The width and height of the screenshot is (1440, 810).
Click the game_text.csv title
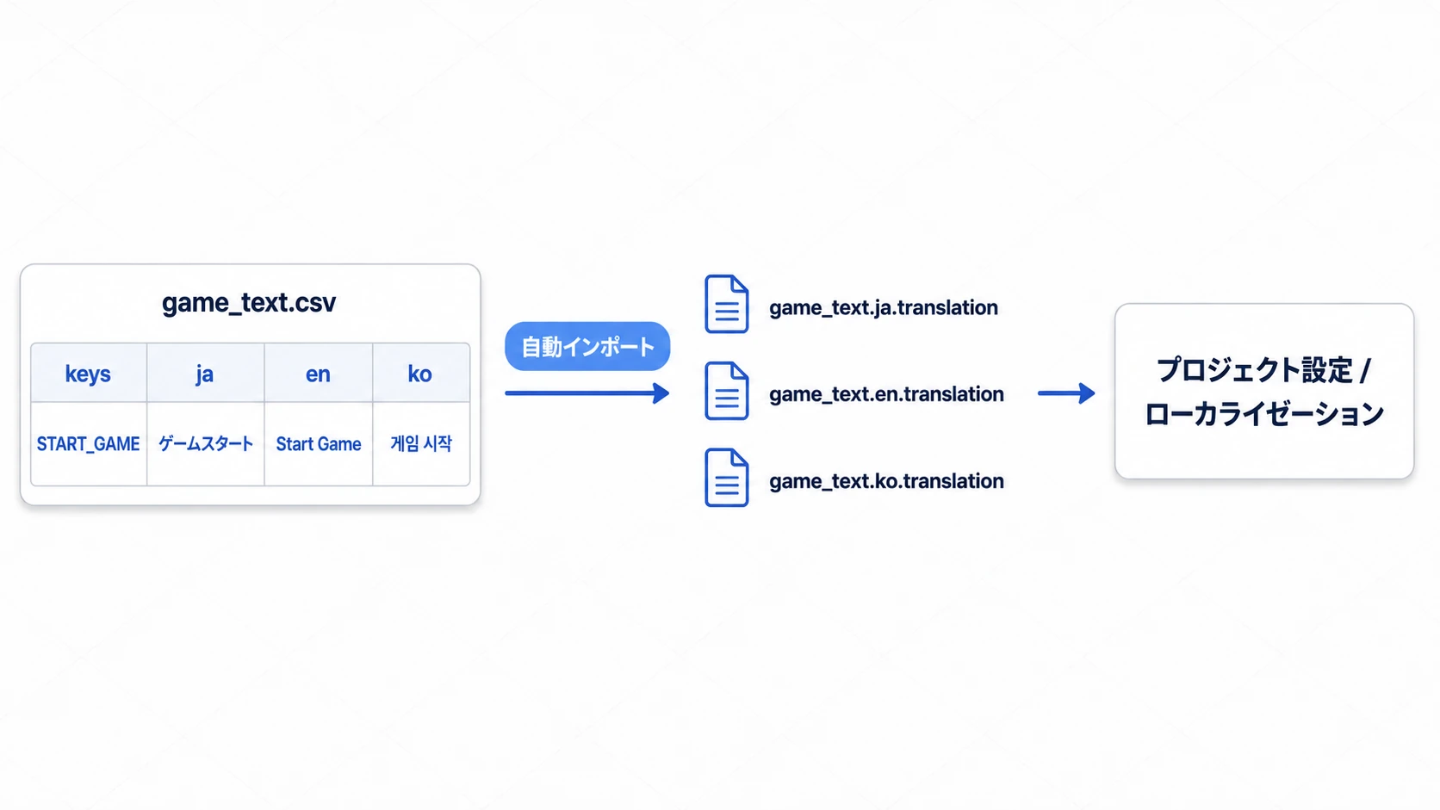tap(249, 302)
